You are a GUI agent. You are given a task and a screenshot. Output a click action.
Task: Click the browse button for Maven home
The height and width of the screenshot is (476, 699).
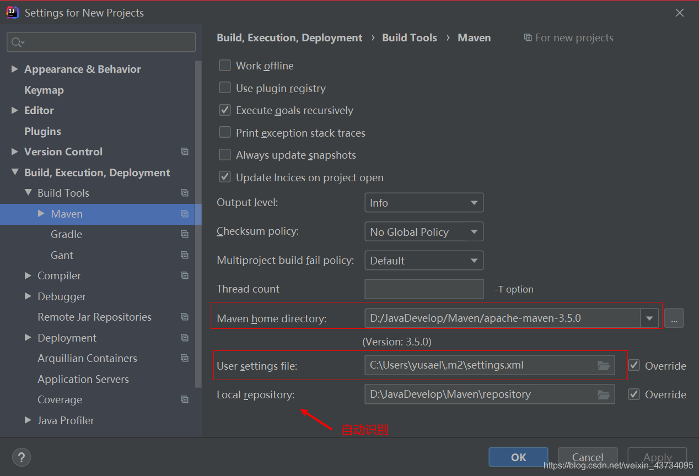(674, 318)
